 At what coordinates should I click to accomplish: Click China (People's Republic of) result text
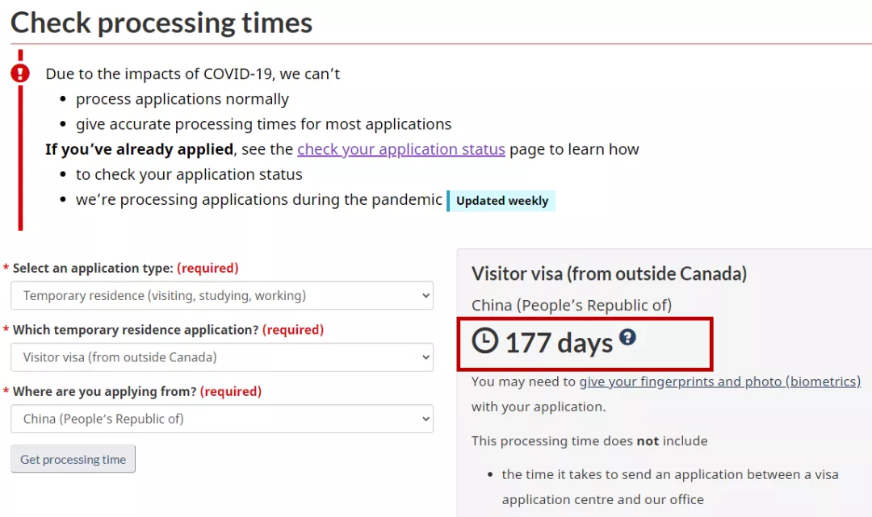pos(572,306)
